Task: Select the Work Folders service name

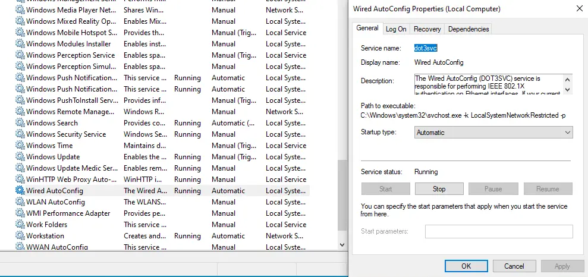Action: [x=46, y=225]
